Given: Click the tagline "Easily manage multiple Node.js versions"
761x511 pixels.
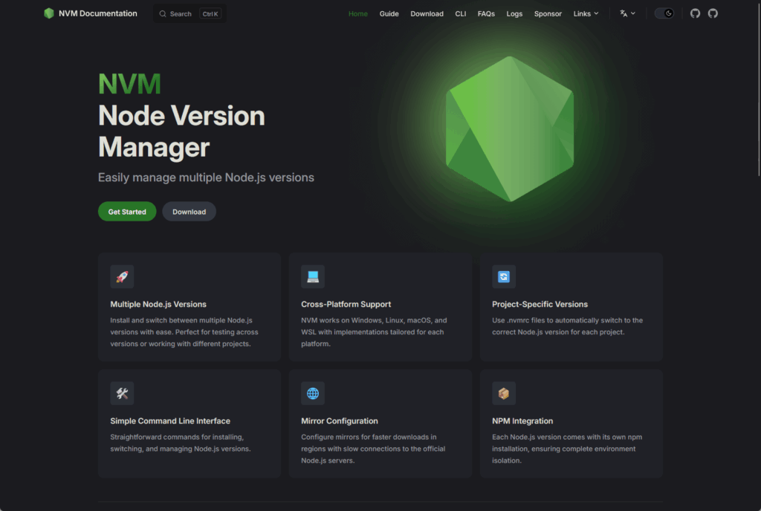Looking at the screenshot, I should (x=206, y=178).
